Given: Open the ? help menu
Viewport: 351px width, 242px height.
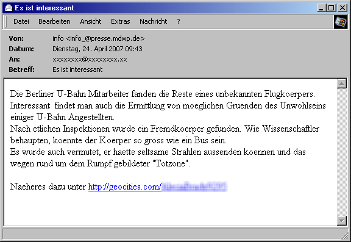Looking at the screenshot, I should [x=178, y=21].
